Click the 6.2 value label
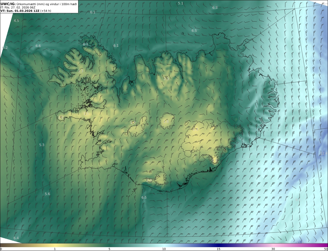Image resolution: width=328 pixels, height=251 pixels. [5, 48]
